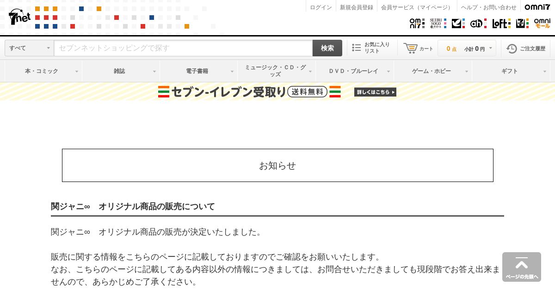
Task: Open the すべて category dropdown
Action: 29,48
